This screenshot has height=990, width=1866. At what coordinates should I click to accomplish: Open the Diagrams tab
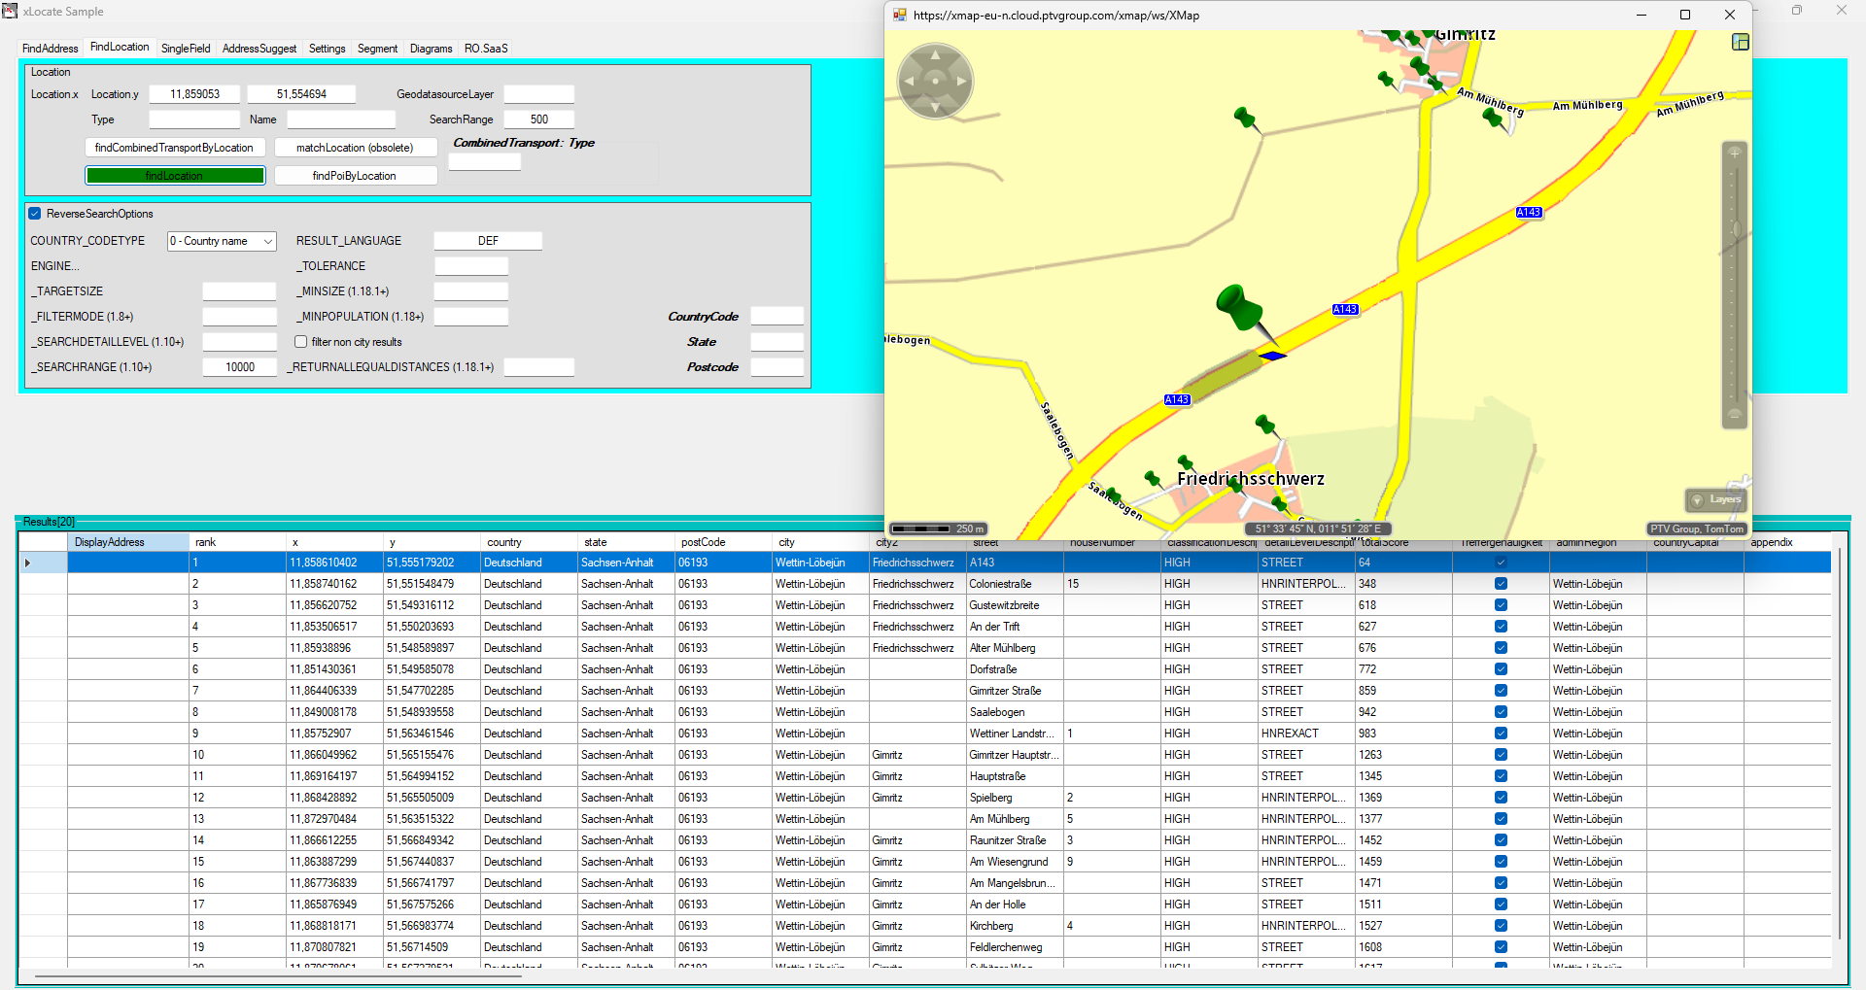point(431,49)
